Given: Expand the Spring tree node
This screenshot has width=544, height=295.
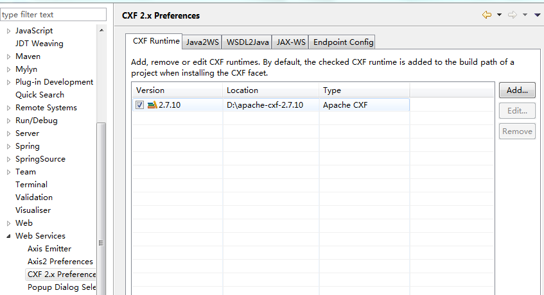Looking at the screenshot, I should 9,146.
